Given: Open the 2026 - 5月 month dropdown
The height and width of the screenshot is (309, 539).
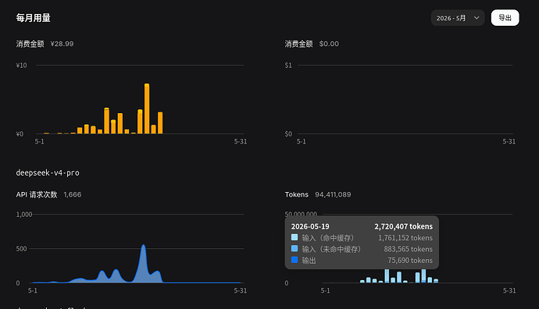Looking at the screenshot, I should (458, 18).
